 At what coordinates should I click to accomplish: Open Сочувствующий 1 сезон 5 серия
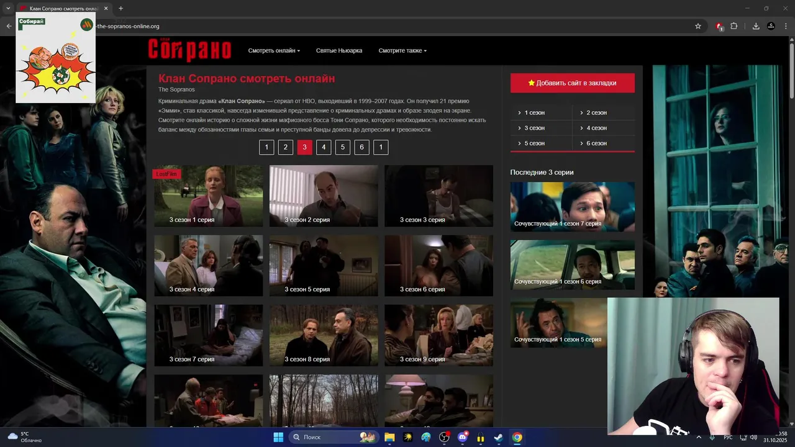[x=559, y=323]
